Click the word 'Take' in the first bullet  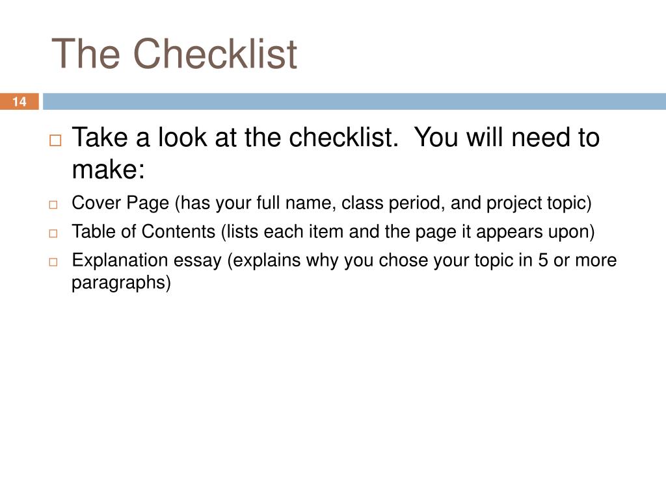(100, 138)
